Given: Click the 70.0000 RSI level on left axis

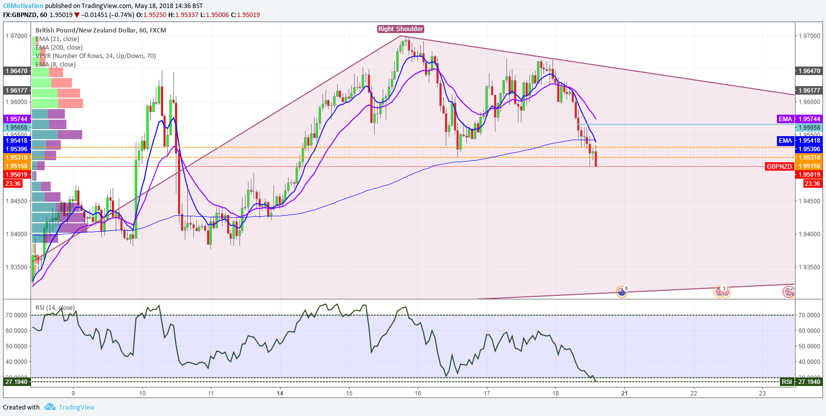Looking at the screenshot, I should [x=17, y=315].
